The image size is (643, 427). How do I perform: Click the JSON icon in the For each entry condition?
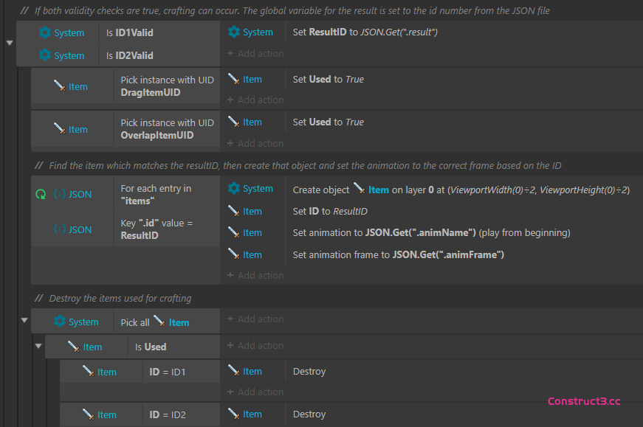tap(60, 194)
